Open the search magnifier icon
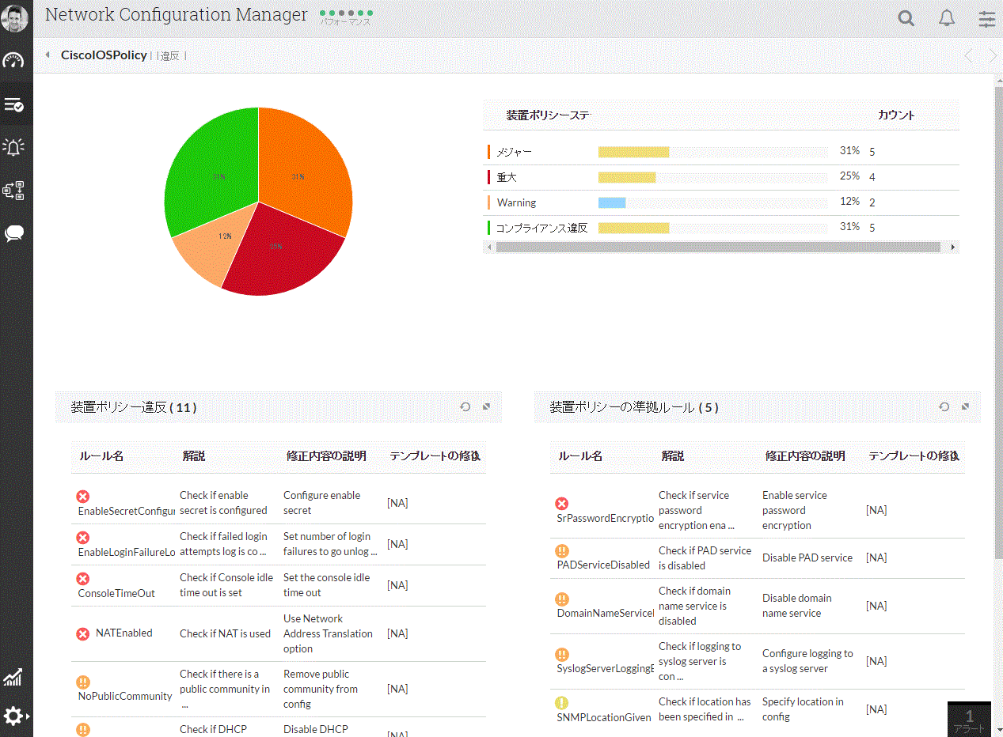This screenshot has width=1003, height=737. point(906,19)
